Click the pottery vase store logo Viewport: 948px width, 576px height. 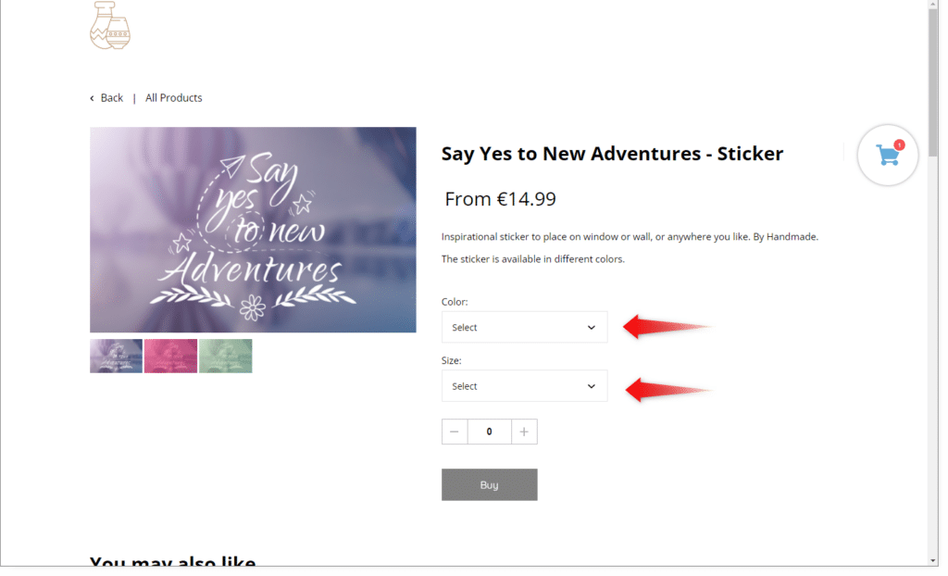110,25
